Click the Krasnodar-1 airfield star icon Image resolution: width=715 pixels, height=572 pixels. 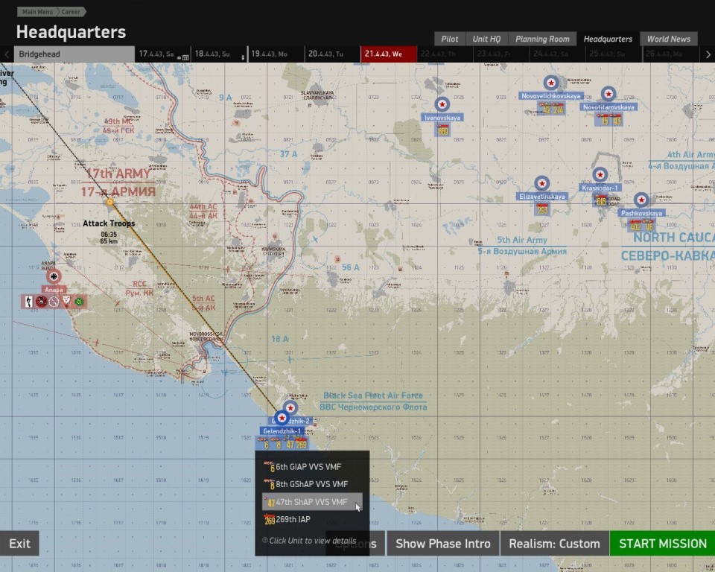pos(600,175)
